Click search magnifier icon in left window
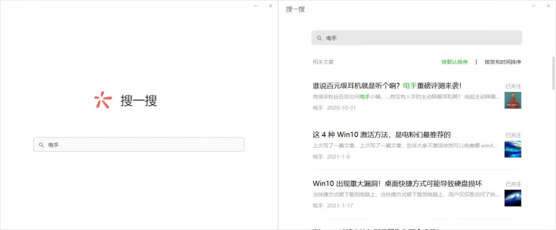 point(41,145)
